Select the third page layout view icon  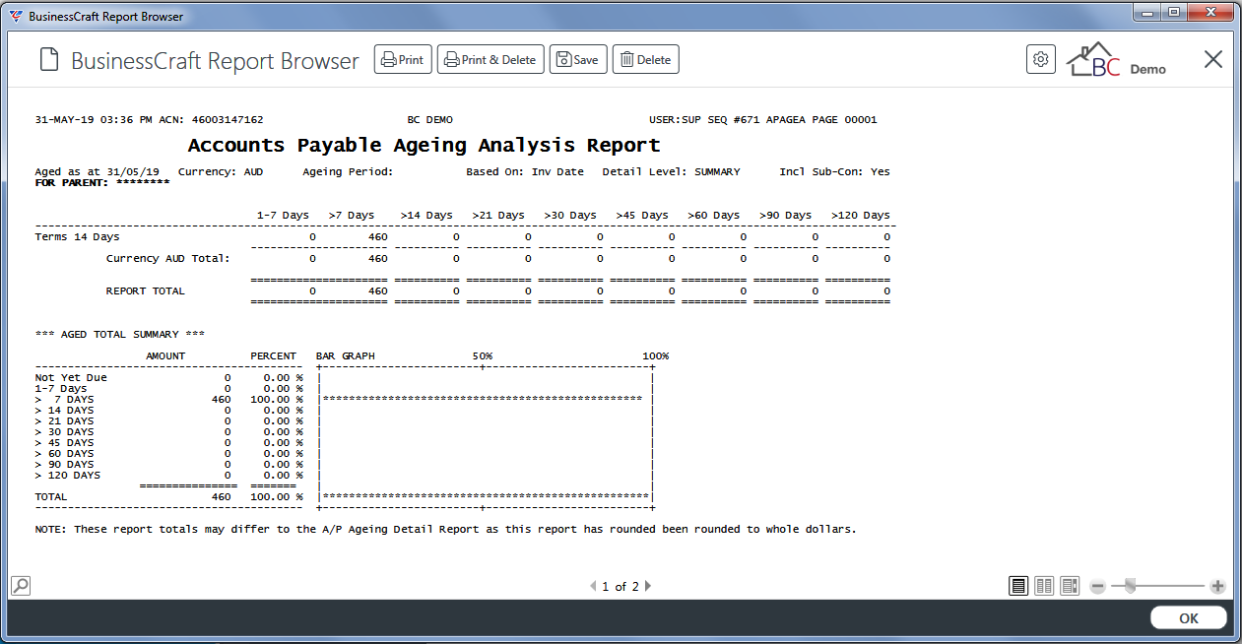[x=1070, y=586]
